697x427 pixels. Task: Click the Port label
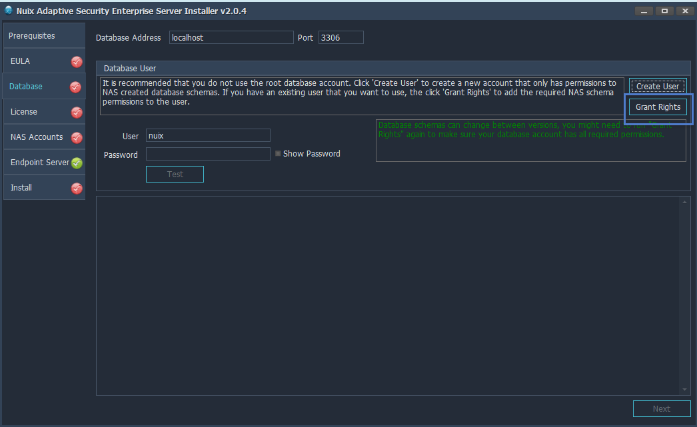click(x=305, y=38)
